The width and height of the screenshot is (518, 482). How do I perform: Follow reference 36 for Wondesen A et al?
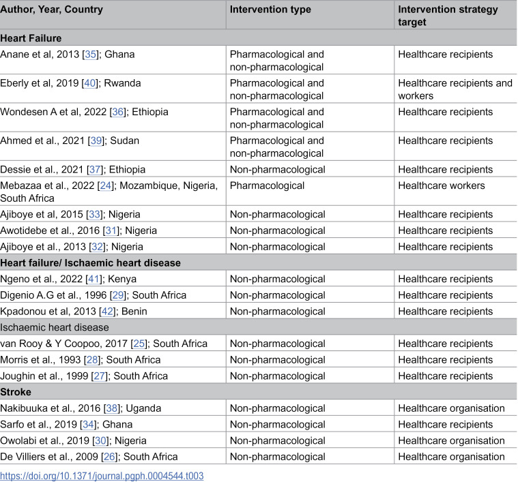tap(118, 112)
